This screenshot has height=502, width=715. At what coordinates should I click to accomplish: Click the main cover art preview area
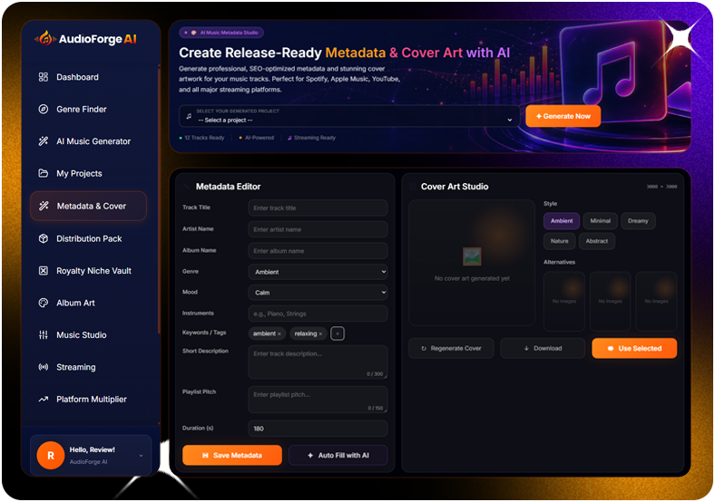472,263
